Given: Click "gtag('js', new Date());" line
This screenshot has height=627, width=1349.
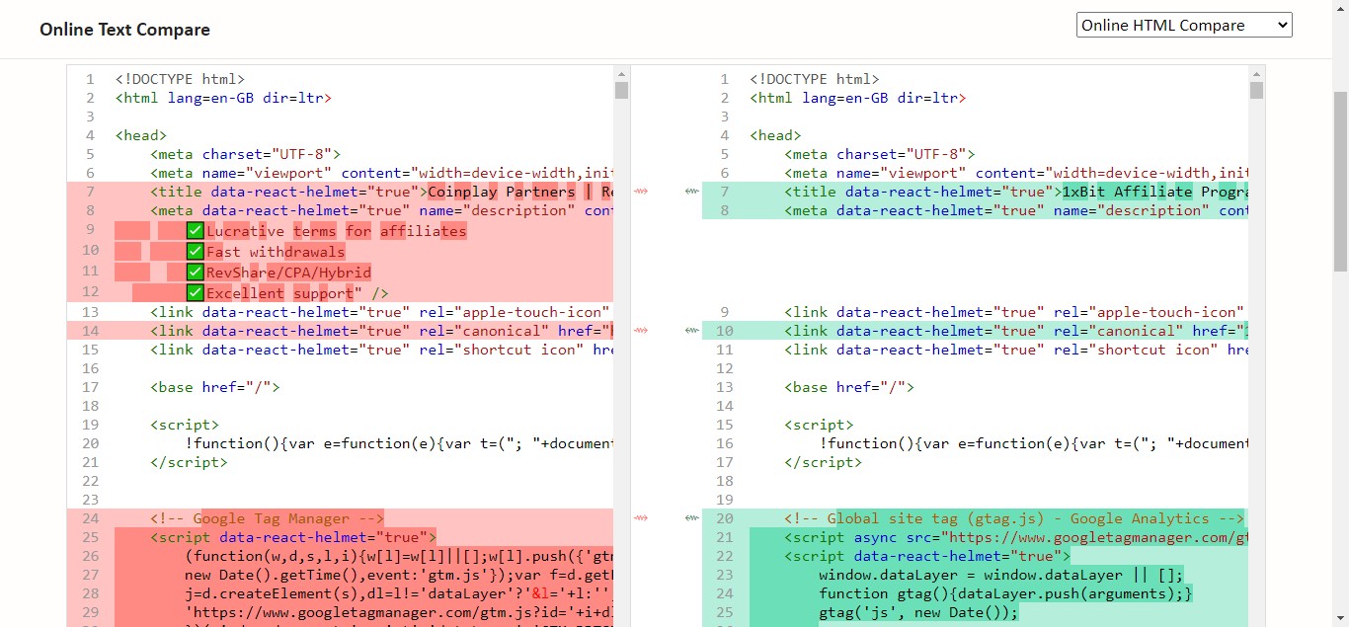Looking at the screenshot, I should coord(917,612).
